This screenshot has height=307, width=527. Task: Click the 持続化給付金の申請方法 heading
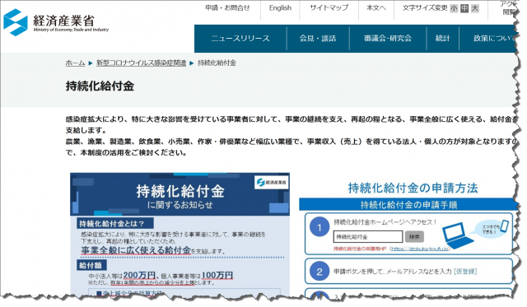click(x=413, y=188)
